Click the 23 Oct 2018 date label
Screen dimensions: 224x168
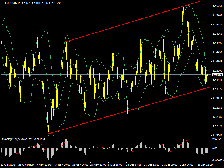pyautogui.click(x=8, y=165)
